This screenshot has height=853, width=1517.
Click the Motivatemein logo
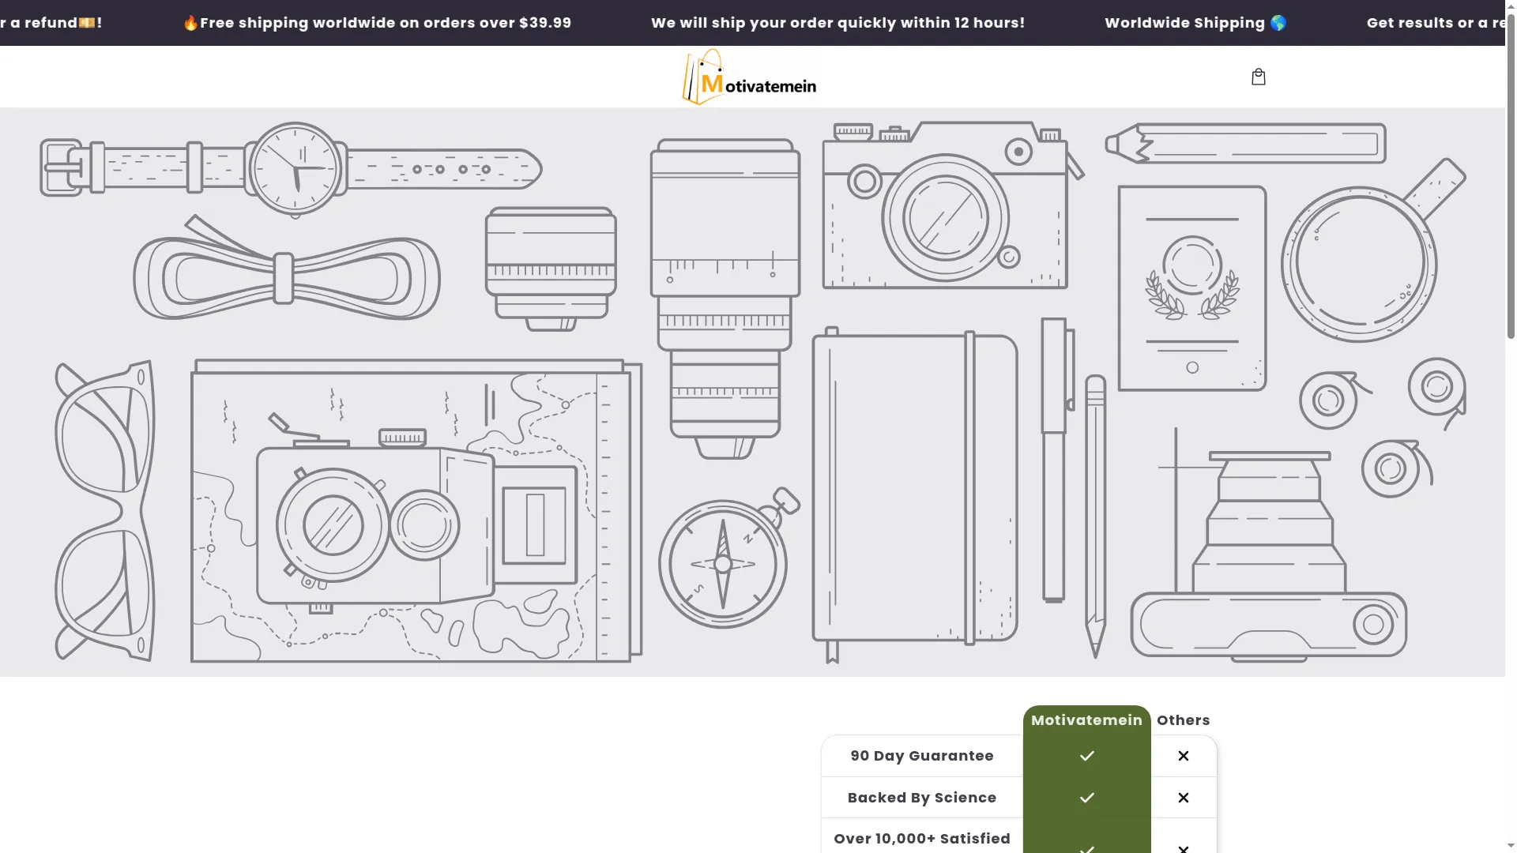(x=749, y=77)
